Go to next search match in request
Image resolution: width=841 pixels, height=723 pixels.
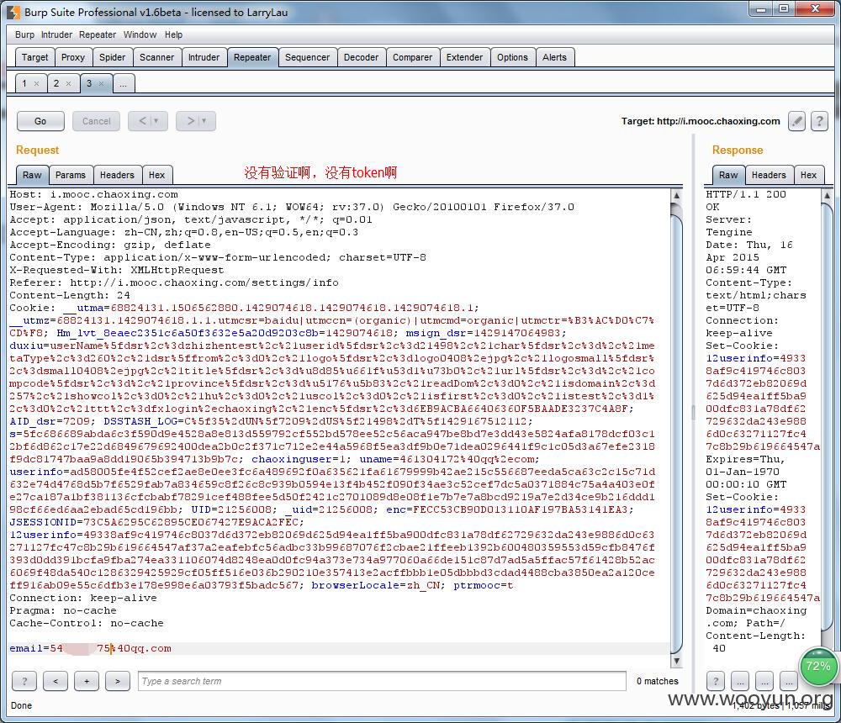point(118,681)
